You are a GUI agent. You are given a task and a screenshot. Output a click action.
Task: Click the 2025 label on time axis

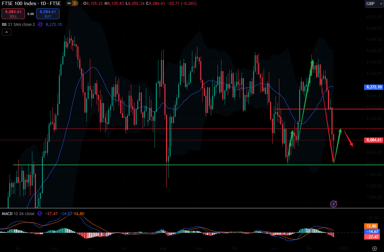pos(344,248)
